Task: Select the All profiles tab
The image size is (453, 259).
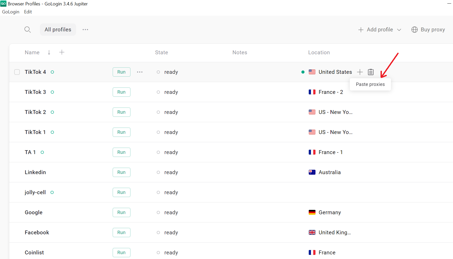Action: (x=58, y=30)
